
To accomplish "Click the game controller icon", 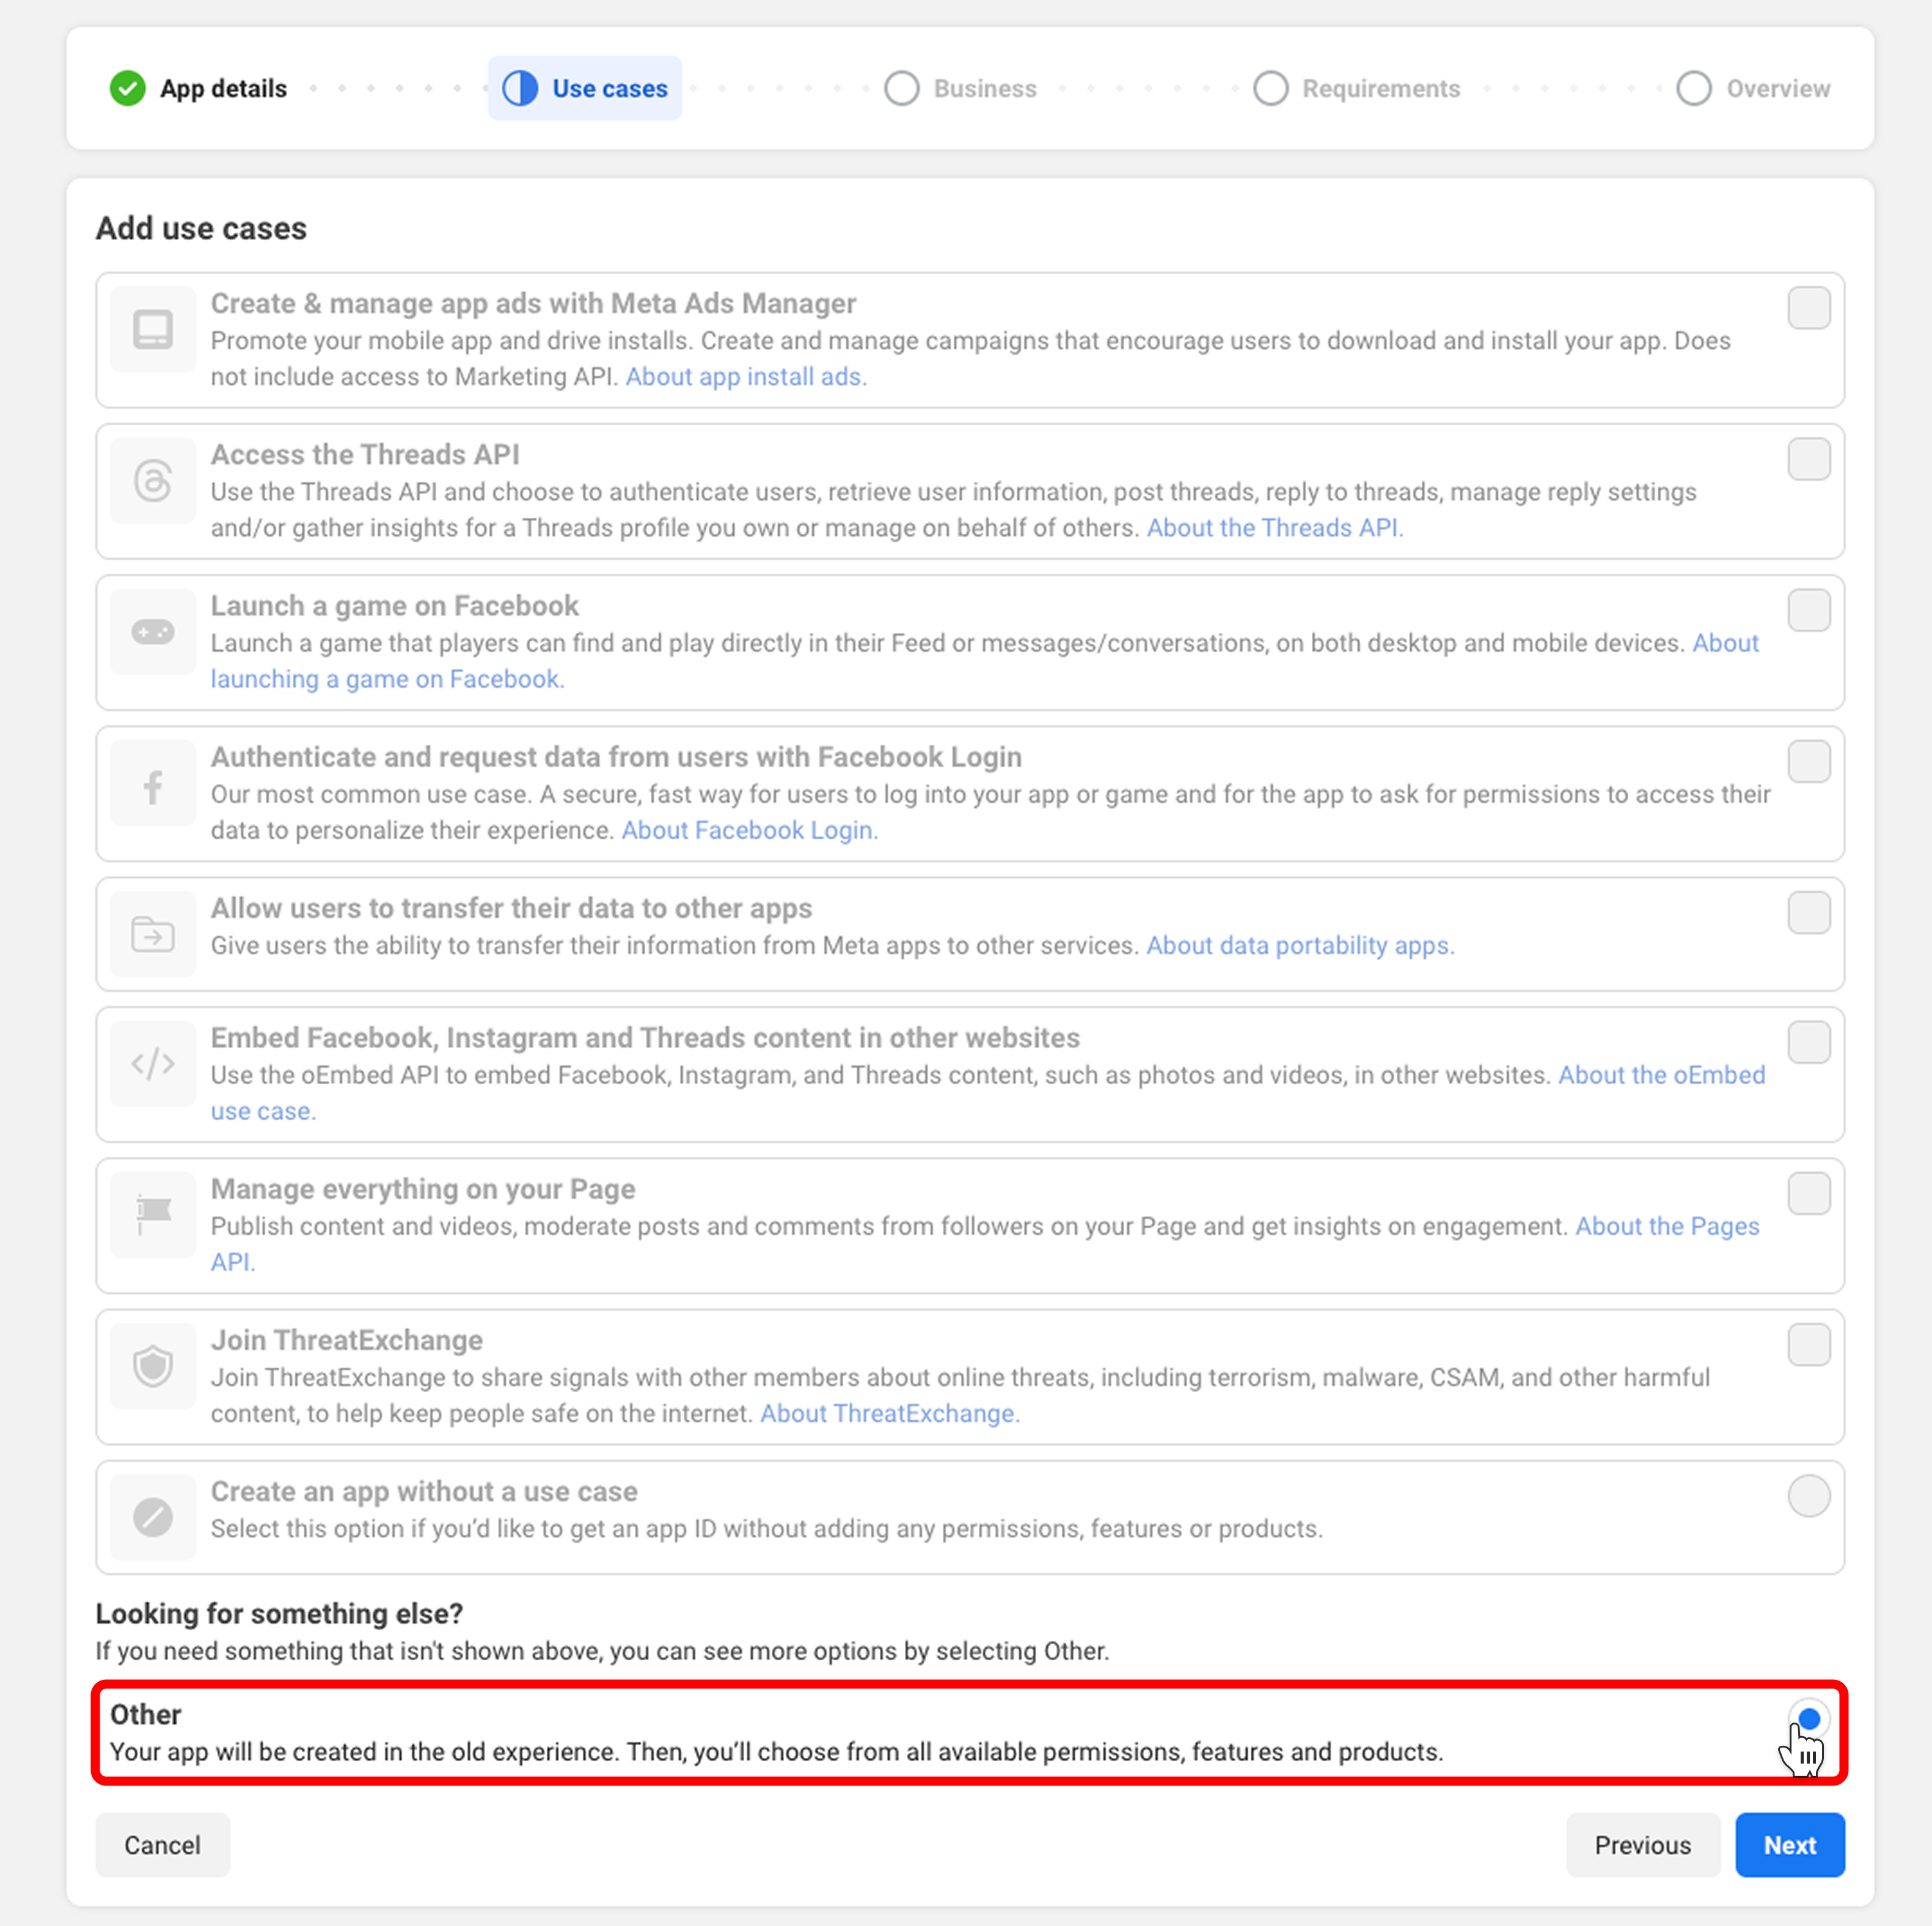I will point(153,632).
